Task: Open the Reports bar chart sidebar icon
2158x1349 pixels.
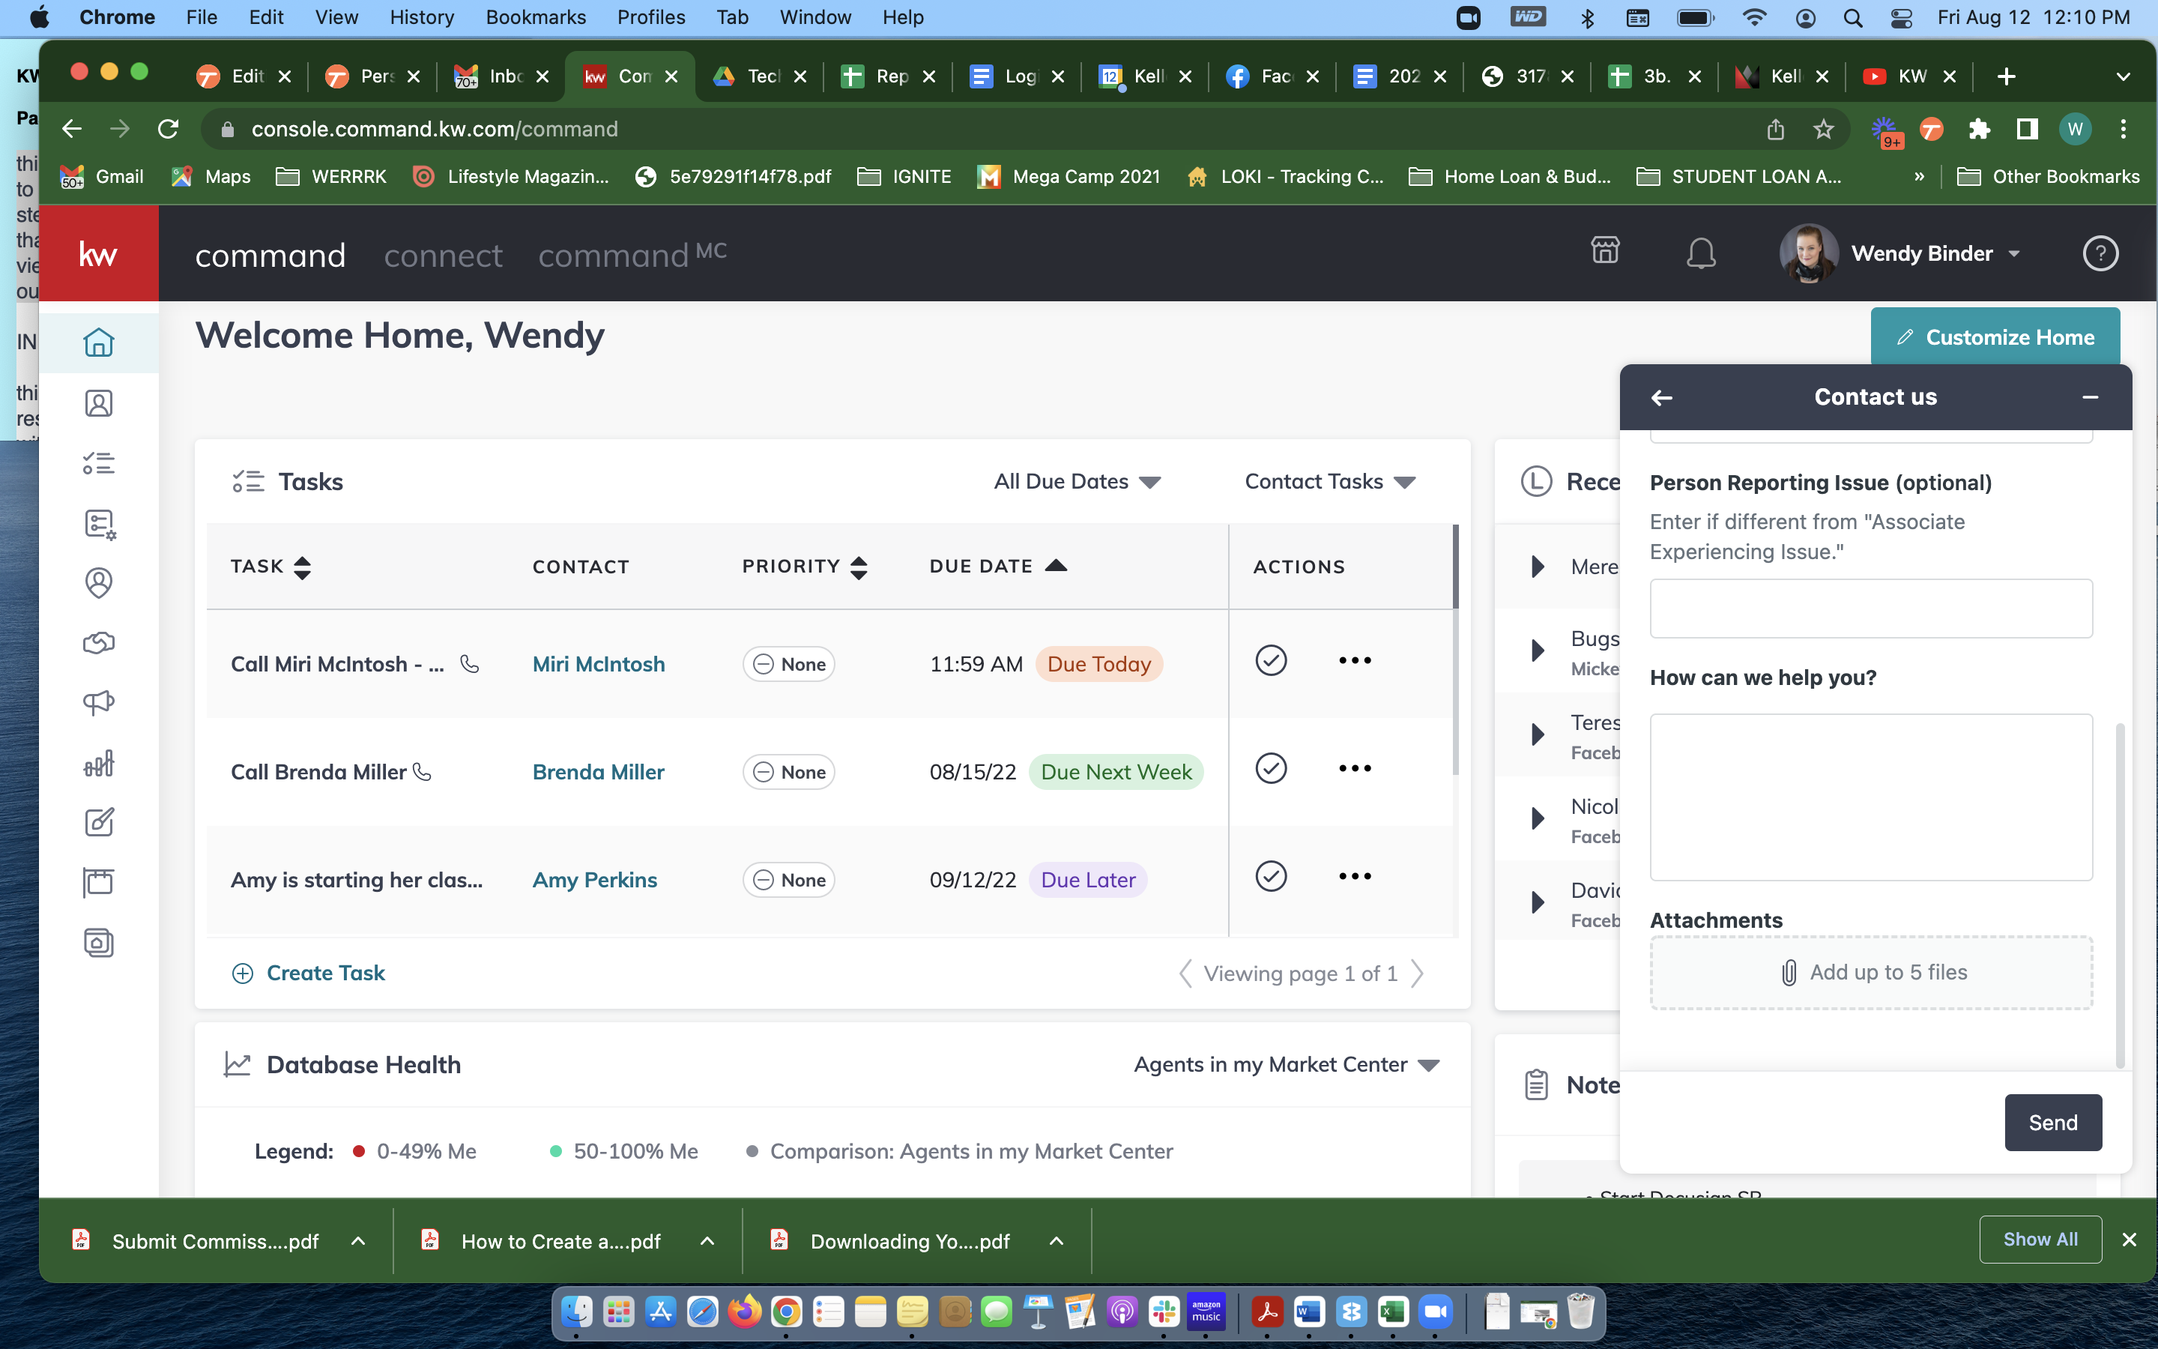Action: click(x=98, y=763)
